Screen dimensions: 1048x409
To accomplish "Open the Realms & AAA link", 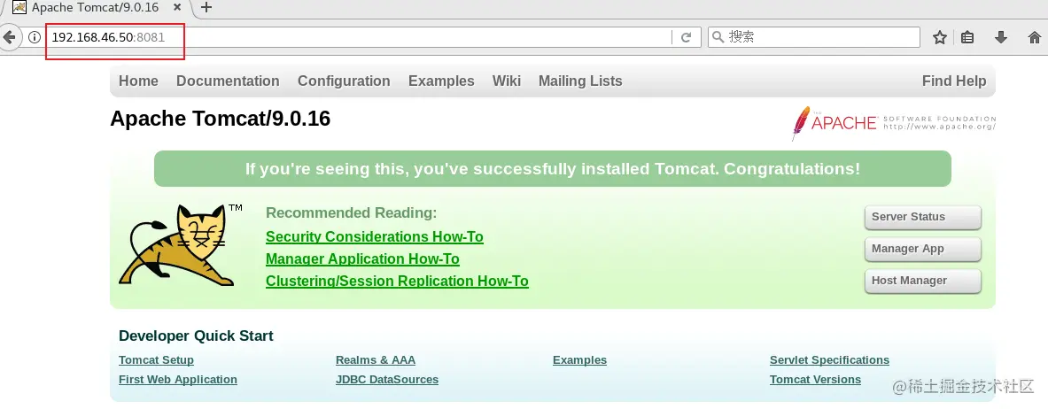I will click(376, 360).
